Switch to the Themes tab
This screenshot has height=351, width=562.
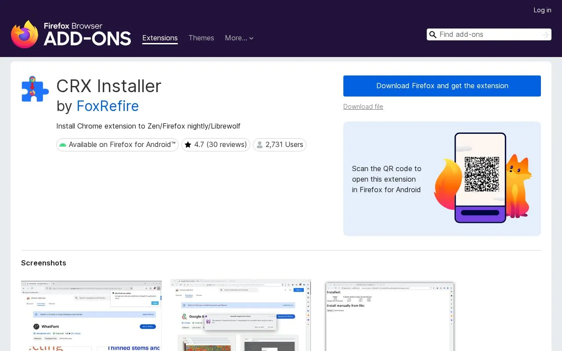[x=201, y=38]
